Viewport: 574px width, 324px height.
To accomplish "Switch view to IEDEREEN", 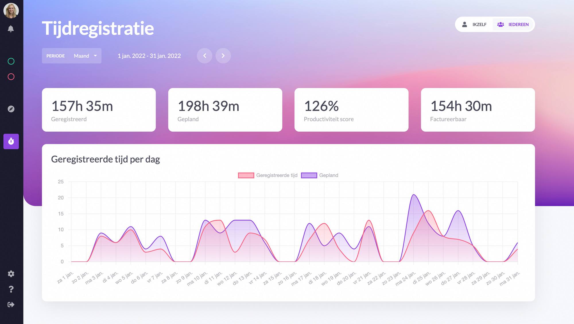I will click(513, 24).
